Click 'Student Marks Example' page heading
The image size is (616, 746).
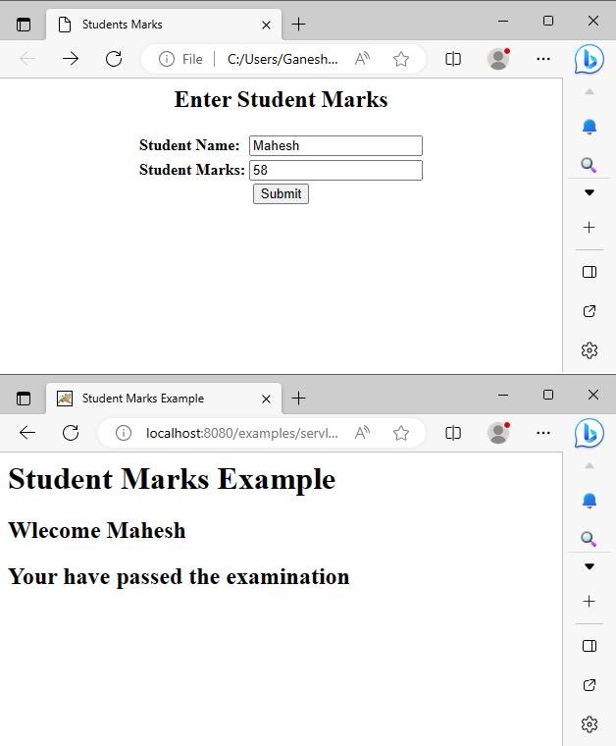(172, 479)
